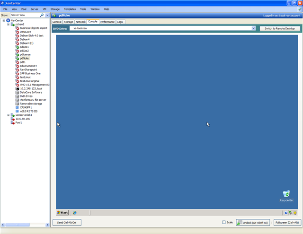Select the running pdCps1 VM icon
This screenshot has height=234, width=303.
click(17, 47)
